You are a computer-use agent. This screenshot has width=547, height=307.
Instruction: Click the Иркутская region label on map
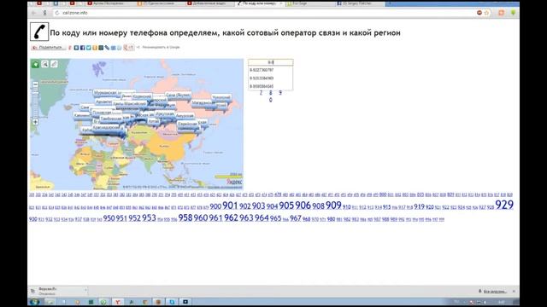165,113
